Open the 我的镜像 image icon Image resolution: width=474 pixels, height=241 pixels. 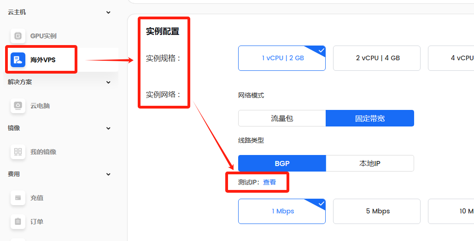(x=18, y=152)
